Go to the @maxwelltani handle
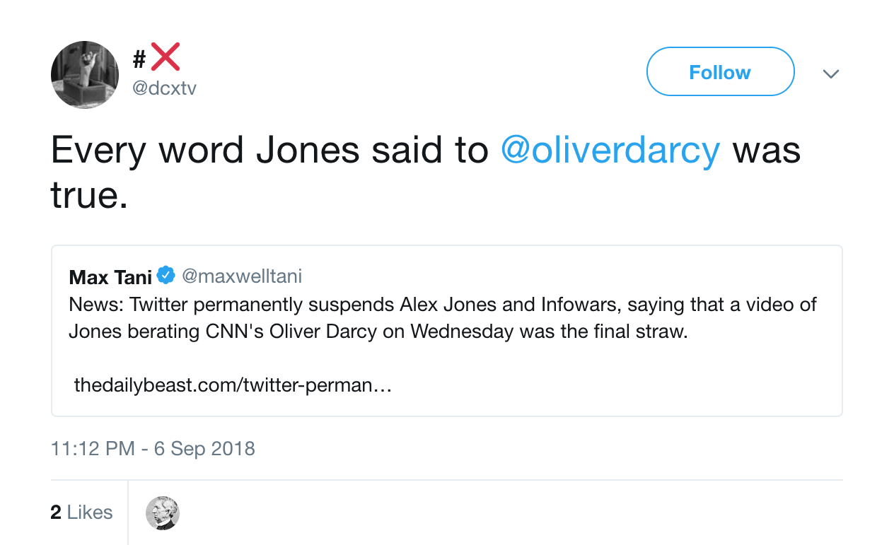Viewport: 894px width, 545px height. pos(242,276)
